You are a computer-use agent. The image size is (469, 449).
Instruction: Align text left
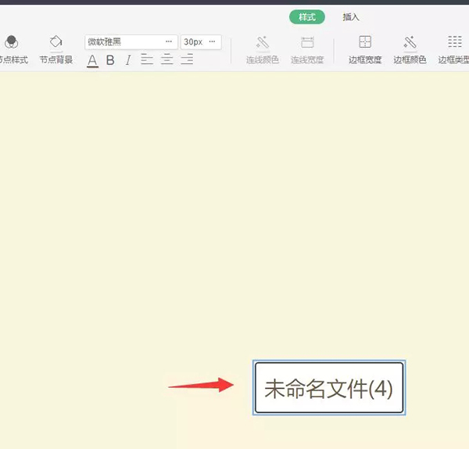click(147, 59)
